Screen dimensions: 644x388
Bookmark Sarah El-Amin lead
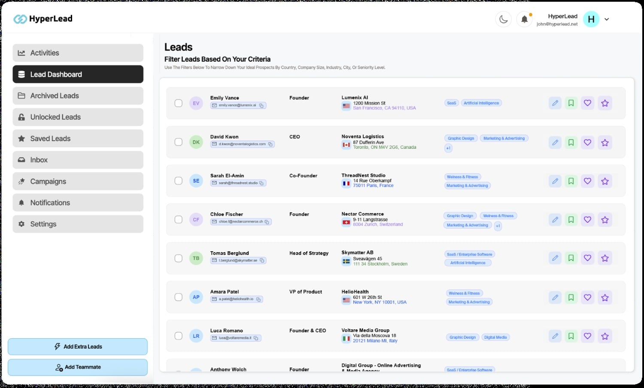coord(571,181)
